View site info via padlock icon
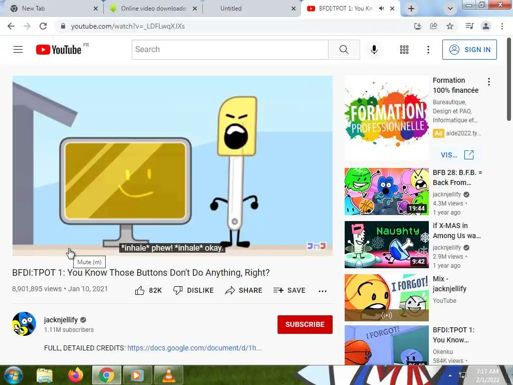 [63, 26]
